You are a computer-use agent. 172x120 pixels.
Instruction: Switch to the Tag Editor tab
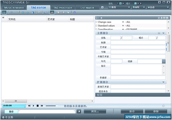point(38,8)
